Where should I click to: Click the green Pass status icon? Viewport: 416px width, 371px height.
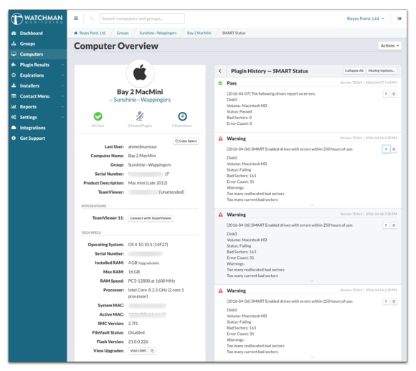pos(220,83)
